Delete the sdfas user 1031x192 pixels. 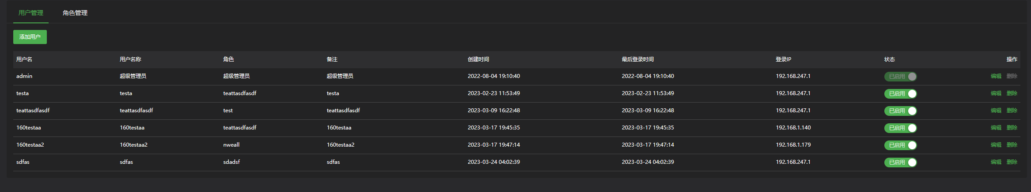click(1012, 162)
